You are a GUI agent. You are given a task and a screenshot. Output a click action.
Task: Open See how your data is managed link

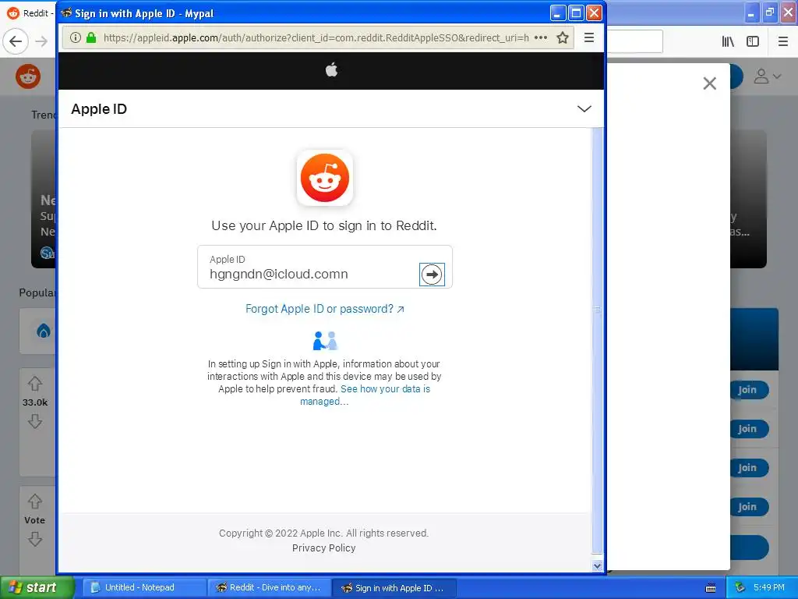(x=365, y=395)
